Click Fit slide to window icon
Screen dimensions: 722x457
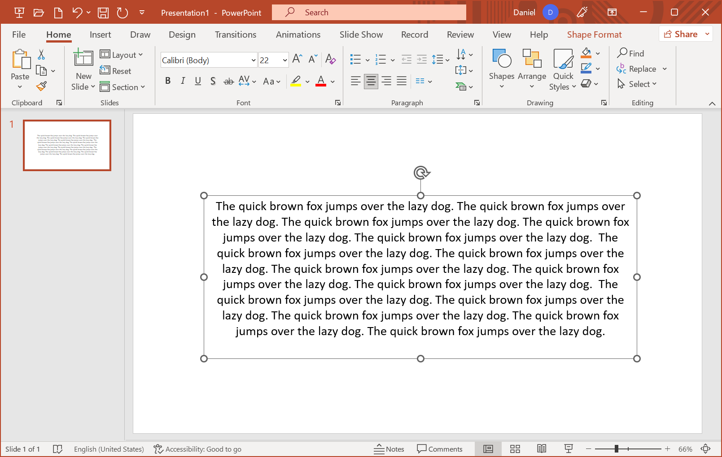pos(705,449)
